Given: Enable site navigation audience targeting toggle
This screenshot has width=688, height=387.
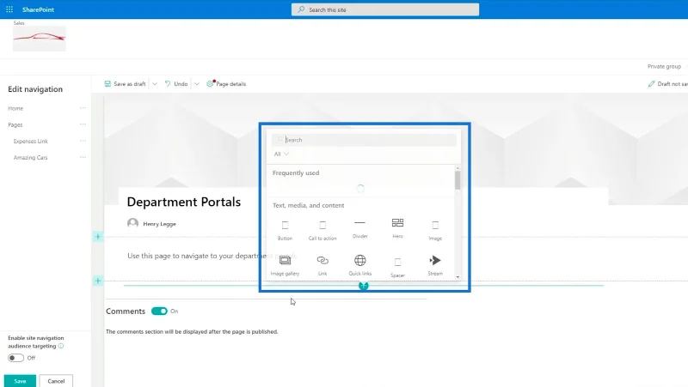Looking at the screenshot, I should [15, 358].
